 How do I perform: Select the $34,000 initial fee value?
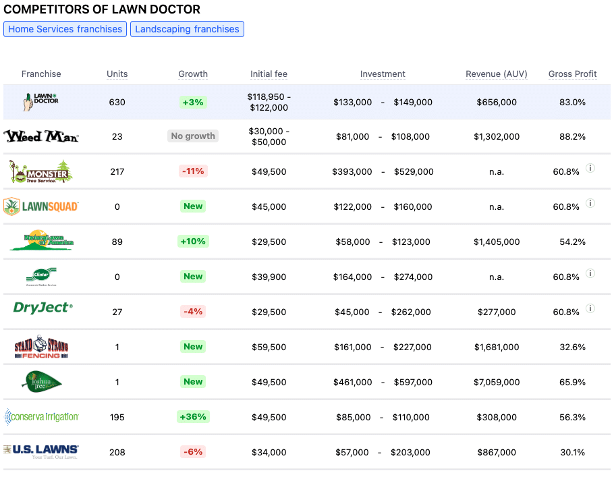point(269,452)
